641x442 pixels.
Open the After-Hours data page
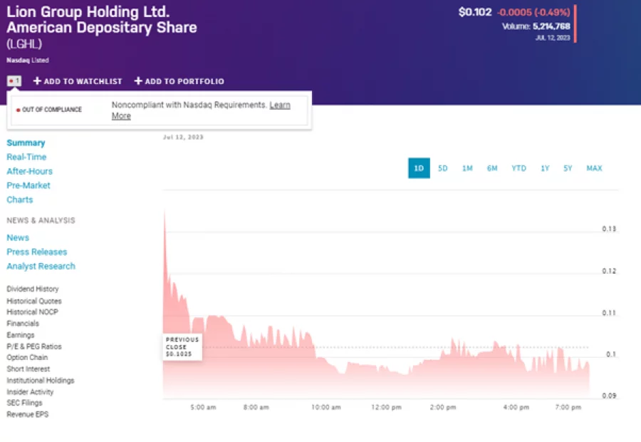tap(29, 171)
